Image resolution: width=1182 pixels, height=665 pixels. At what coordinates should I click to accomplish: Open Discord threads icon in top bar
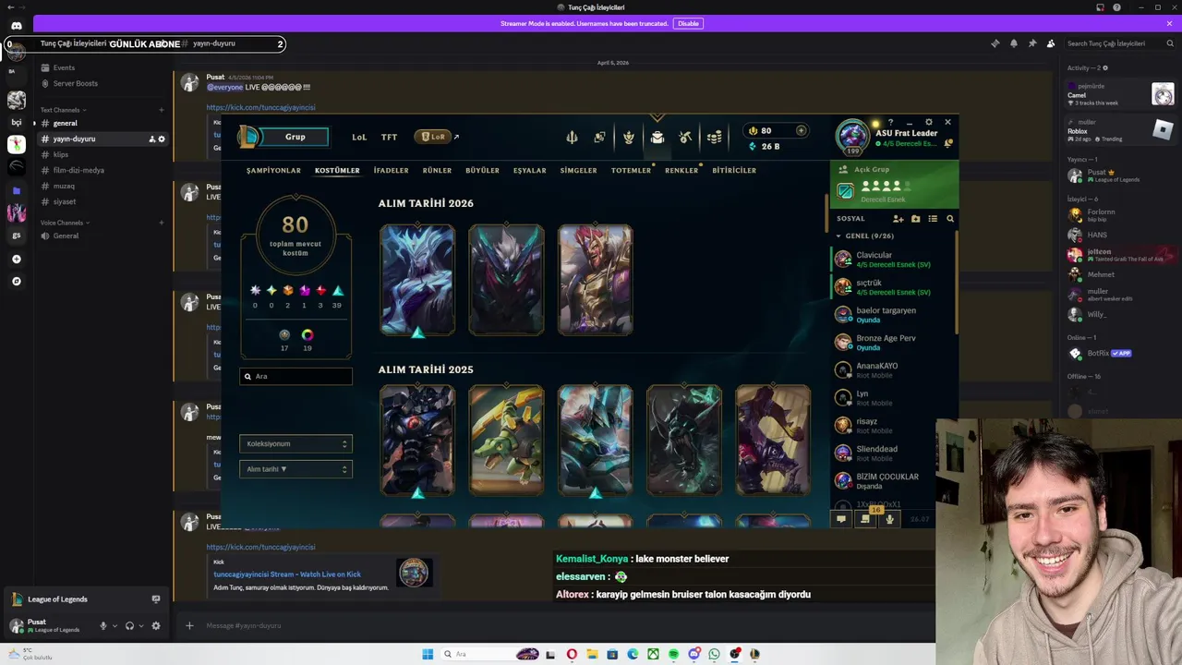[995, 43]
